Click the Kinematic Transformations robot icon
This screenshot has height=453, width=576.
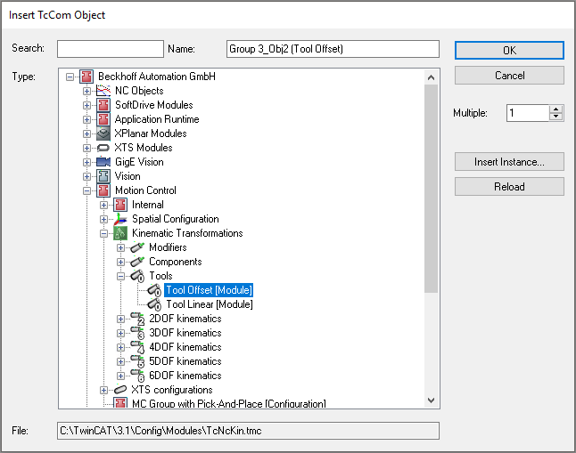[120, 233]
